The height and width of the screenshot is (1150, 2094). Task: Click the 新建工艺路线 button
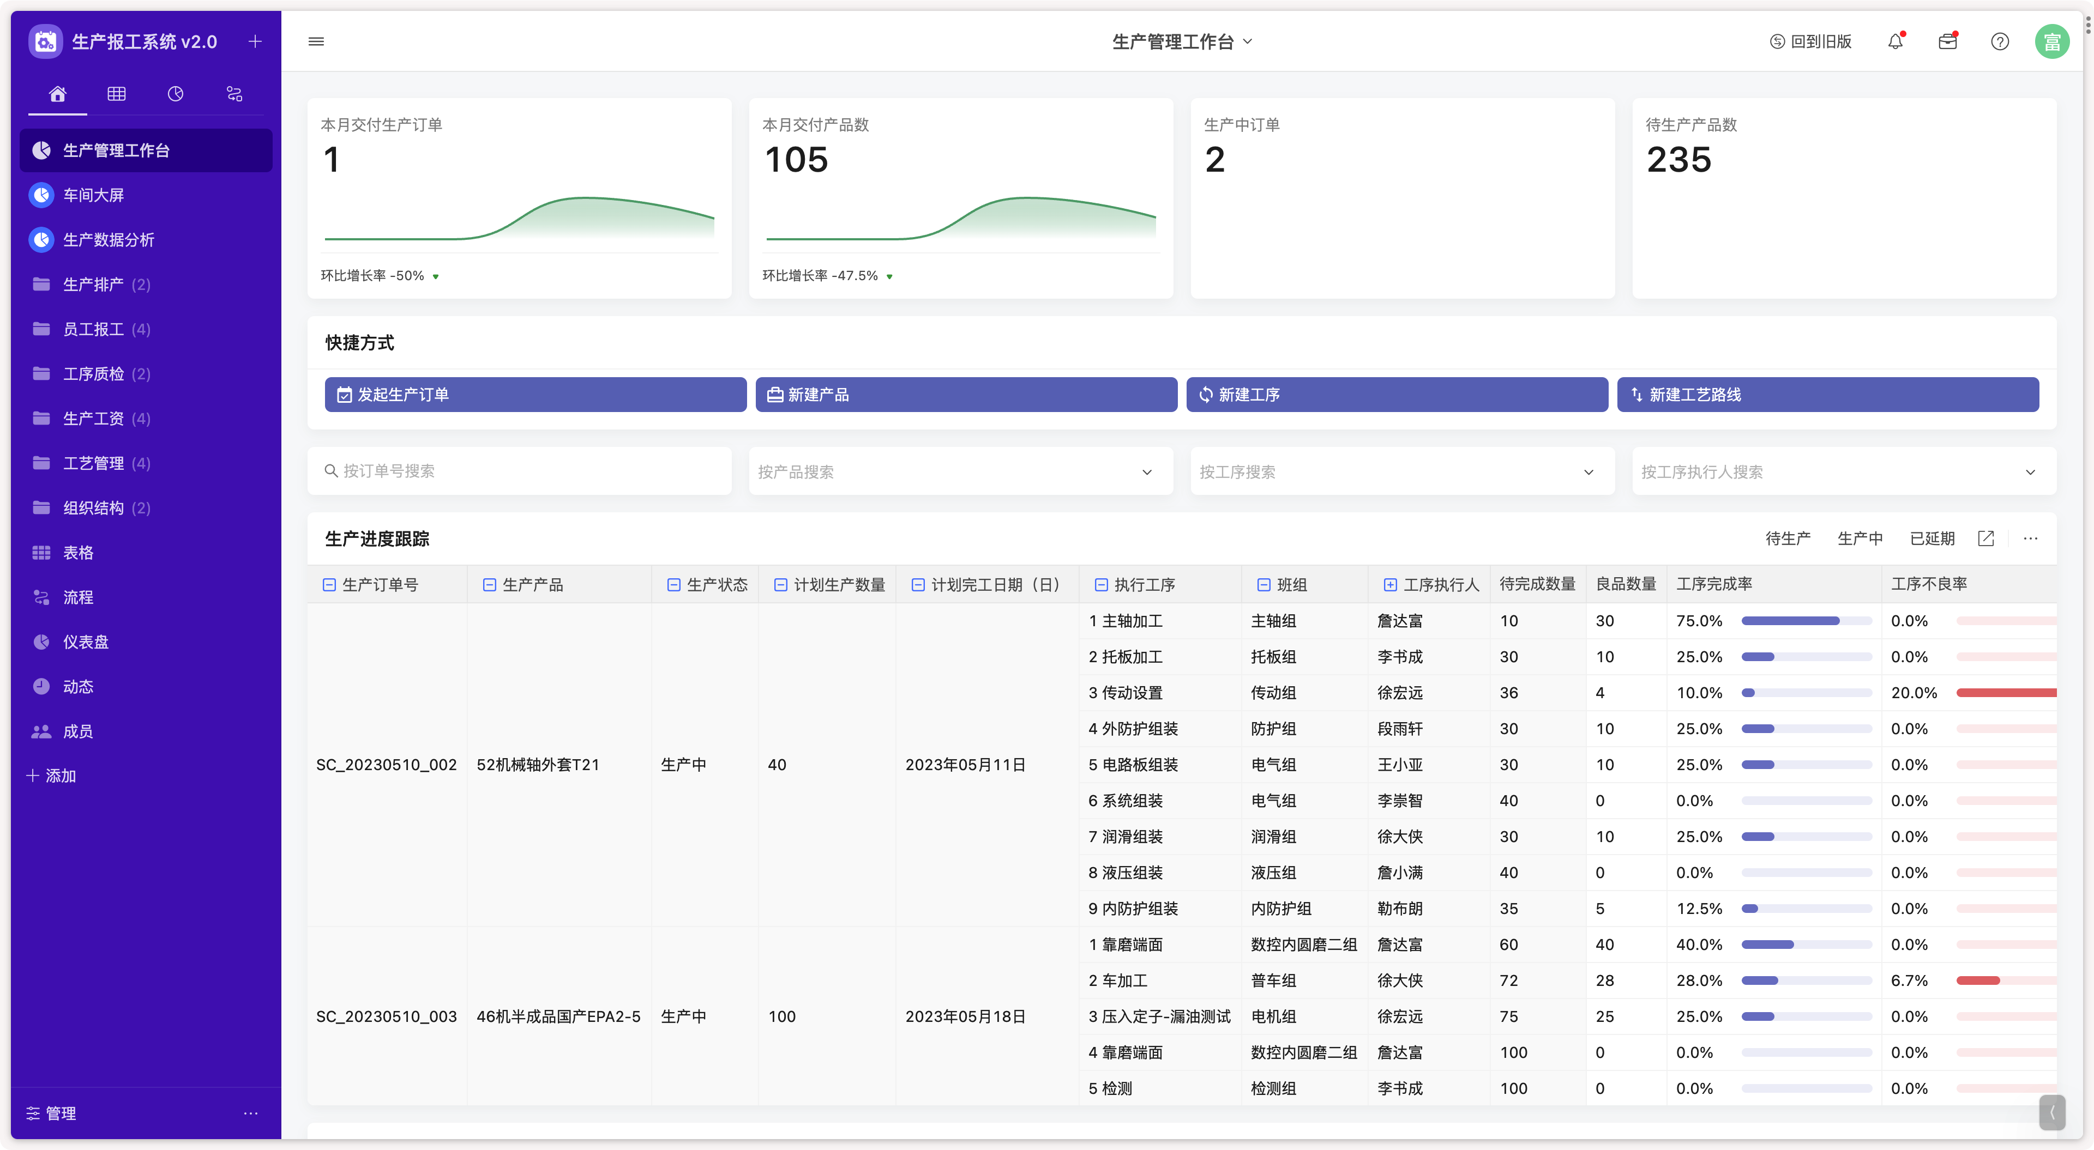point(1827,394)
